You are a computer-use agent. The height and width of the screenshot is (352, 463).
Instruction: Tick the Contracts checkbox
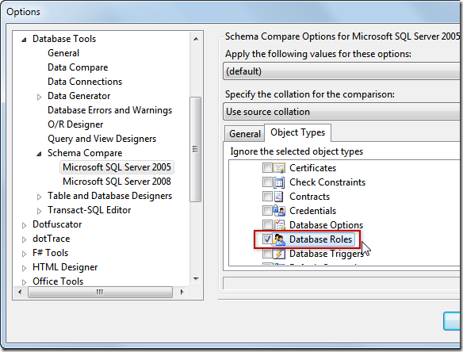pos(267,197)
